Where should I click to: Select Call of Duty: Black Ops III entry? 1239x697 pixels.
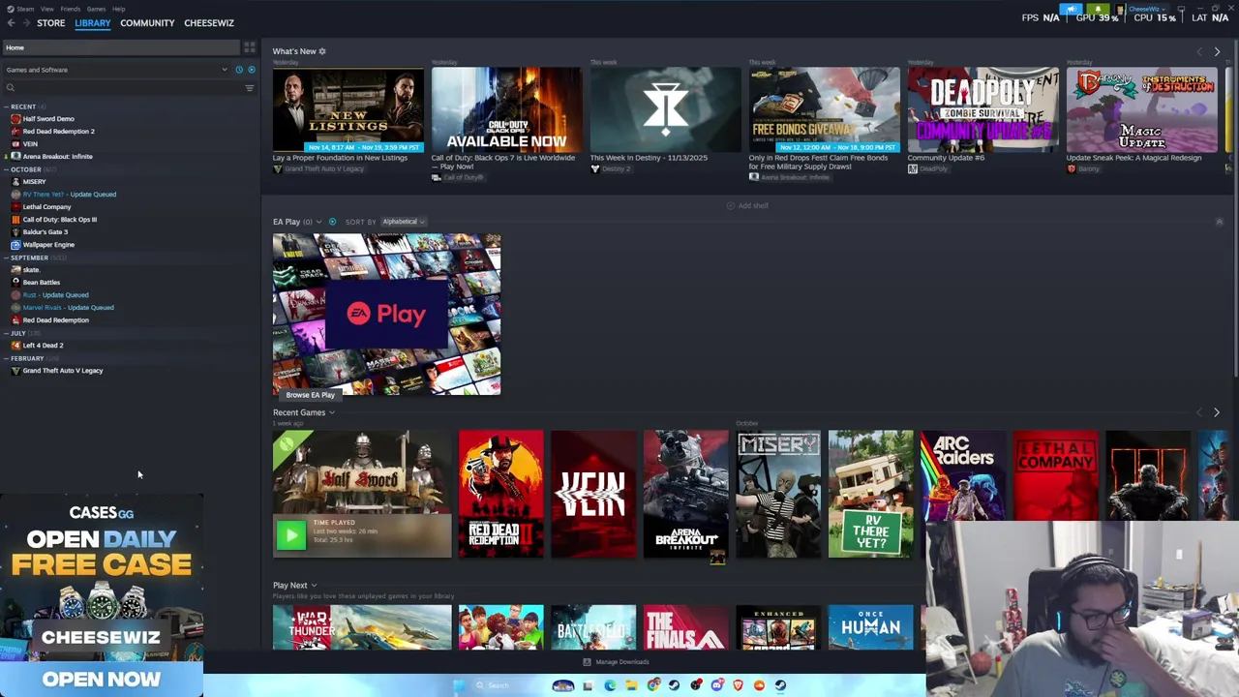pos(59,219)
